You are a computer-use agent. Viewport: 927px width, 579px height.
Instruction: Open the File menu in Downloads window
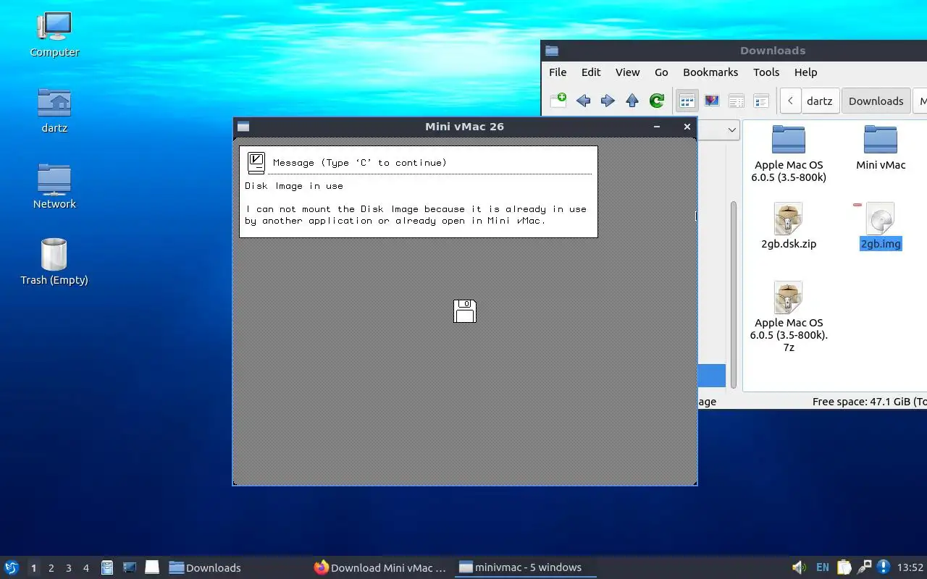[x=558, y=72]
